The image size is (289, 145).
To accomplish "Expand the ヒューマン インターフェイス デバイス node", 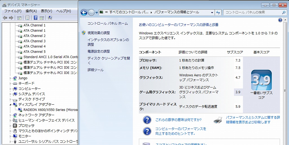I will tap(10, 120).
